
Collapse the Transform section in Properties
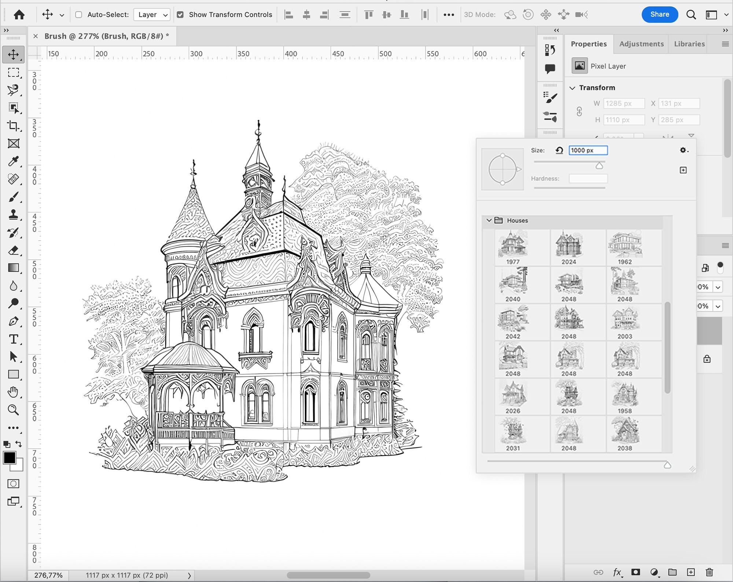tap(573, 88)
